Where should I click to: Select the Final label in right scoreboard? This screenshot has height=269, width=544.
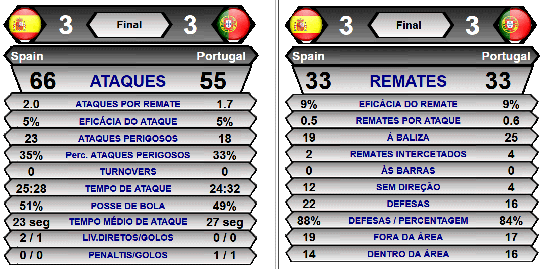[x=409, y=25]
